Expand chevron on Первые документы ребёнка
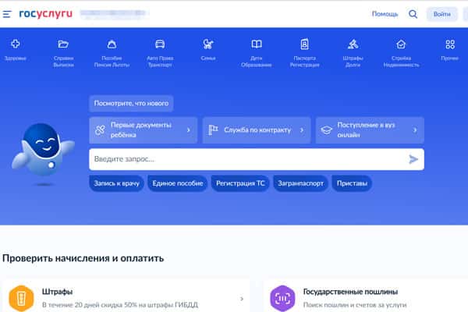This screenshot has width=468, height=312. [188, 130]
